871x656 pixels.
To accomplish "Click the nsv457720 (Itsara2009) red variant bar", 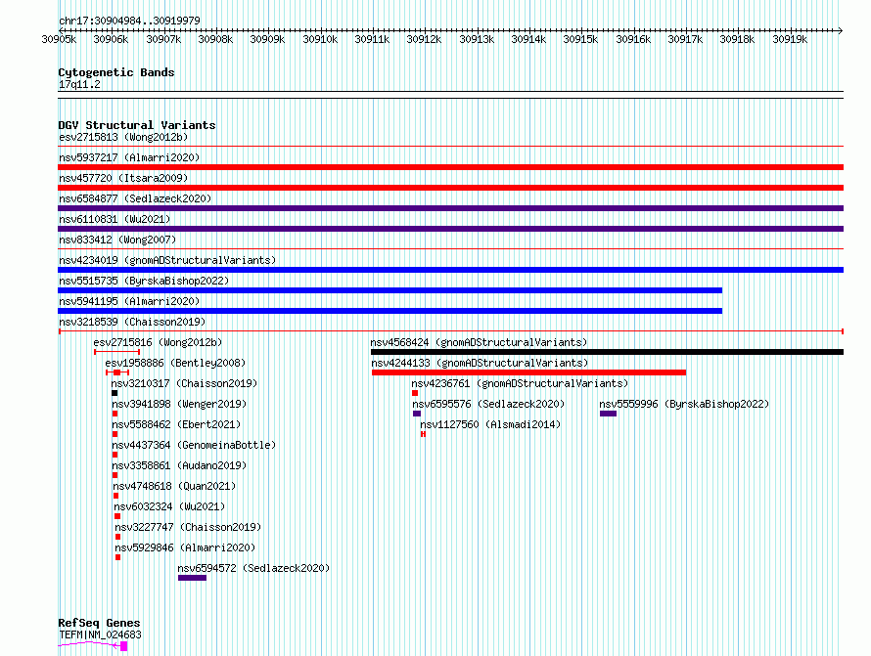I will [450, 188].
